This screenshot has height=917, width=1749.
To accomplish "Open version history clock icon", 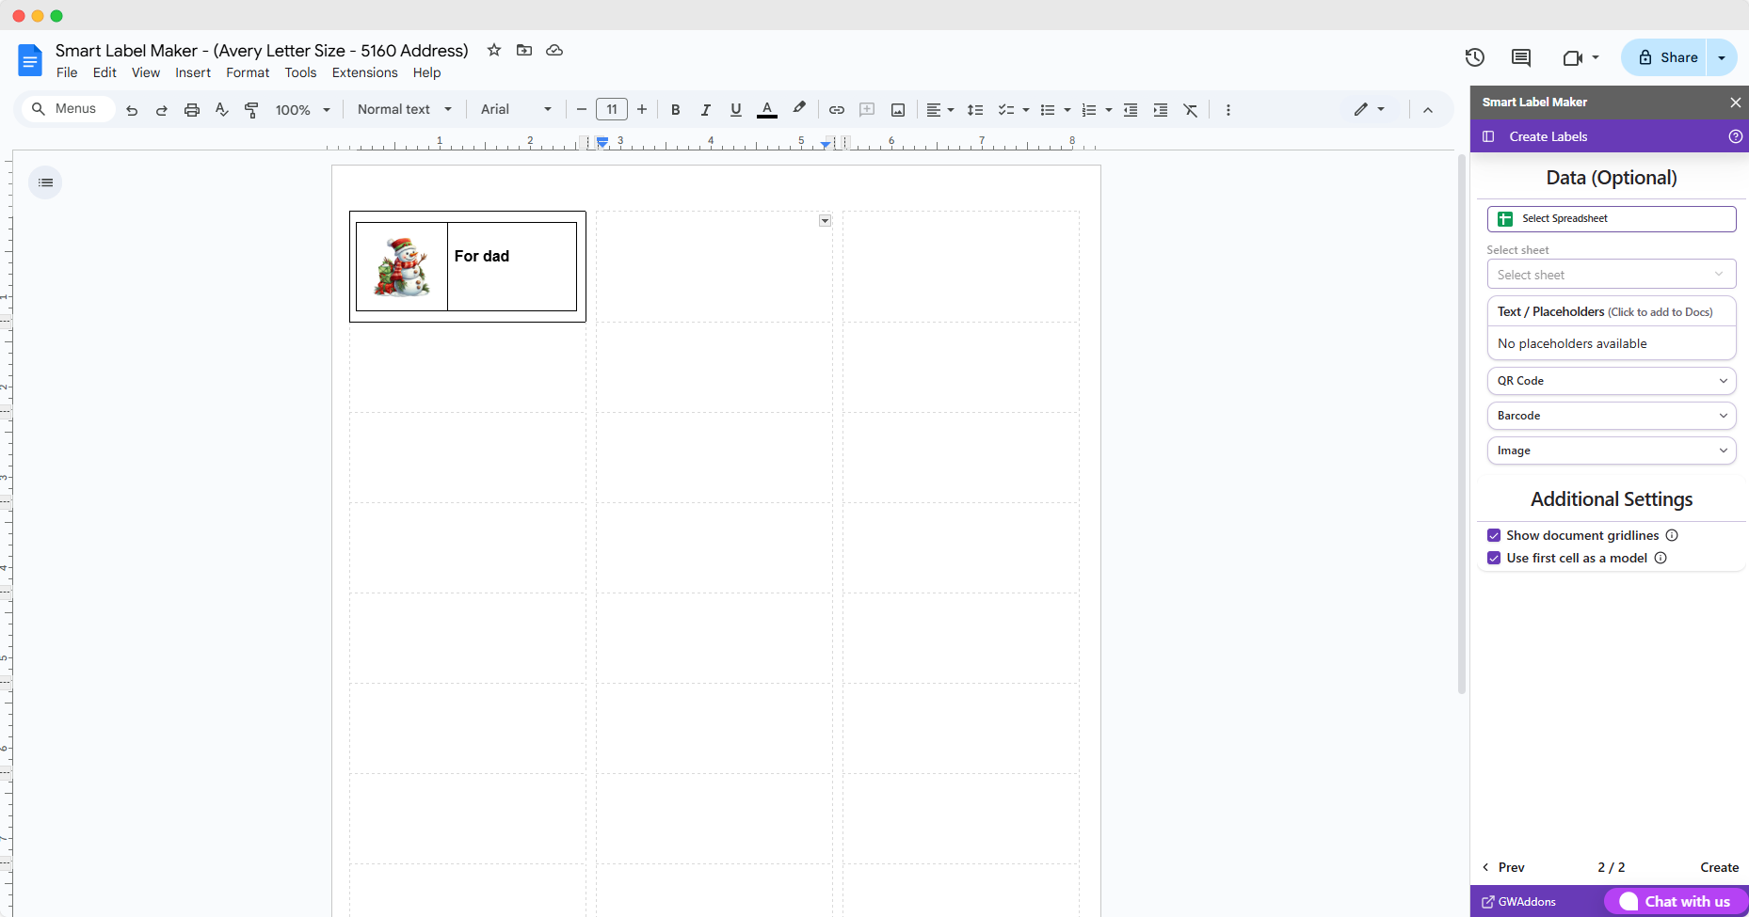I will [x=1475, y=57].
